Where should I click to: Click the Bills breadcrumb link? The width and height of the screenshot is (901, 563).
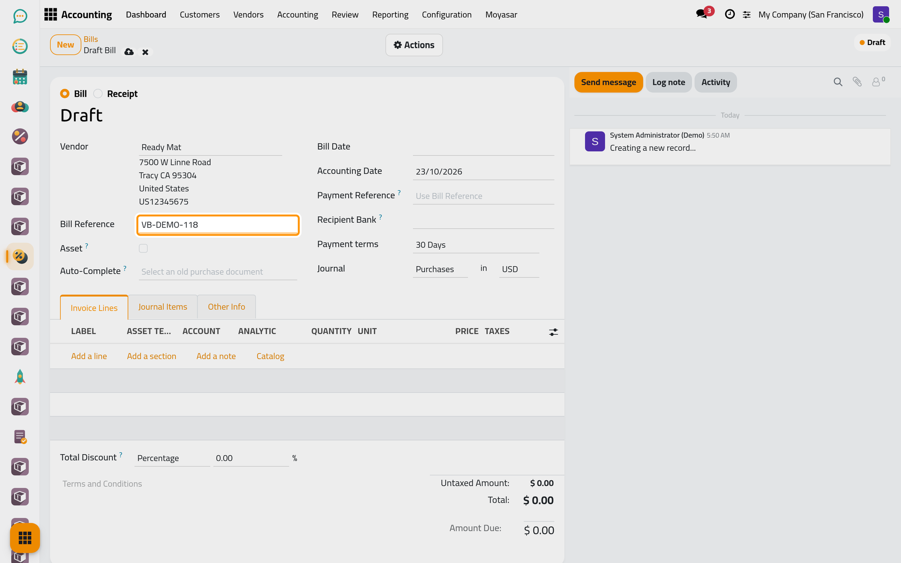click(91, 39)
